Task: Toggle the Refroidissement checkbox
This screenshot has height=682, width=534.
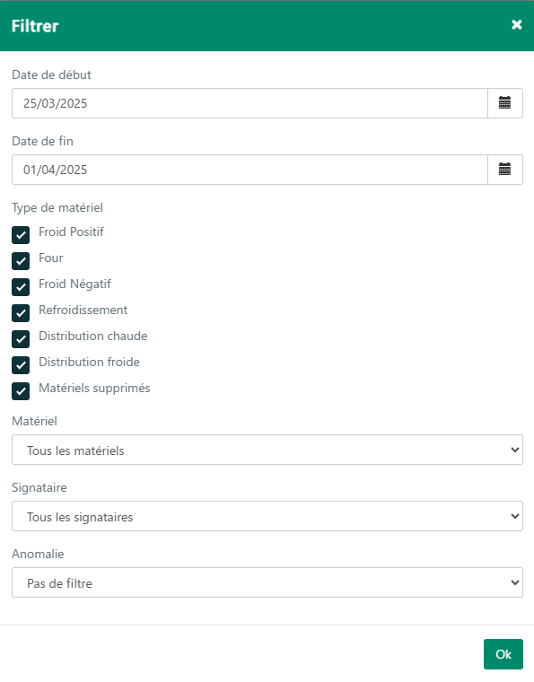Action: tap(21, 313)
